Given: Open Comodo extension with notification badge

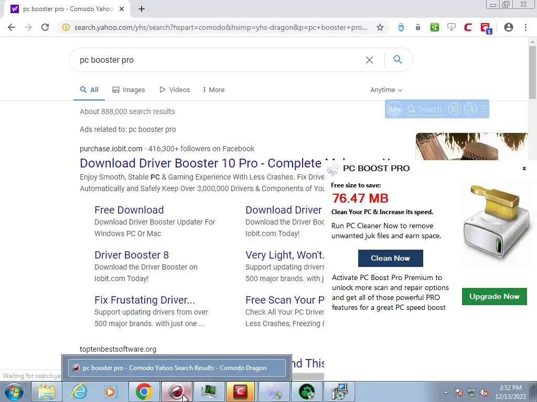Looking at the screenshot, I should click(486, 28).
